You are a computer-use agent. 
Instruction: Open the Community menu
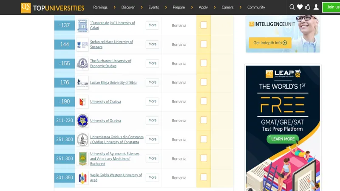(x=256, y=7)
